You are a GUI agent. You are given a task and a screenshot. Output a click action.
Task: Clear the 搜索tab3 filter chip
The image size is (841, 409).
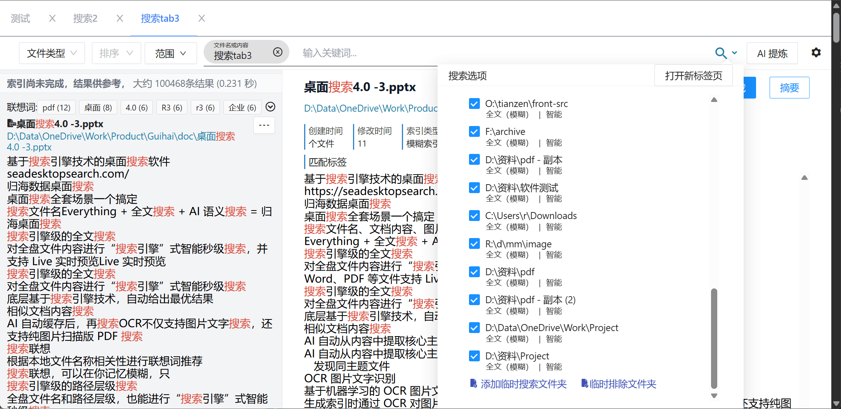point(278,52)
